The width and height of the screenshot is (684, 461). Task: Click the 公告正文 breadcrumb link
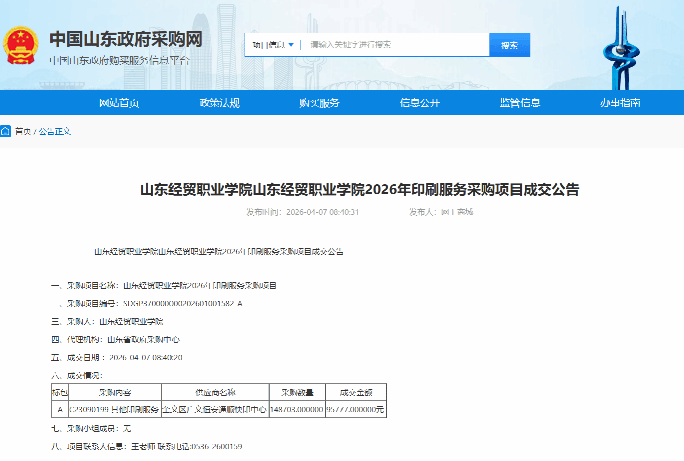coord(55,131)
